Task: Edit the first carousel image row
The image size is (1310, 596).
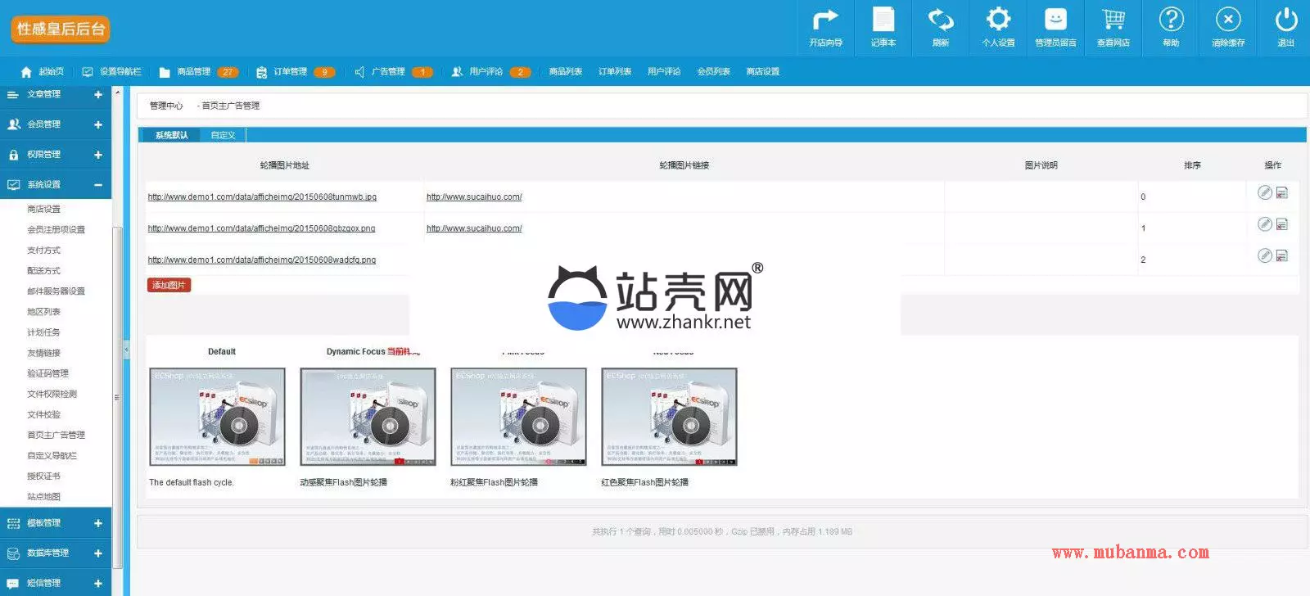Action: [x=1265, y=192]
